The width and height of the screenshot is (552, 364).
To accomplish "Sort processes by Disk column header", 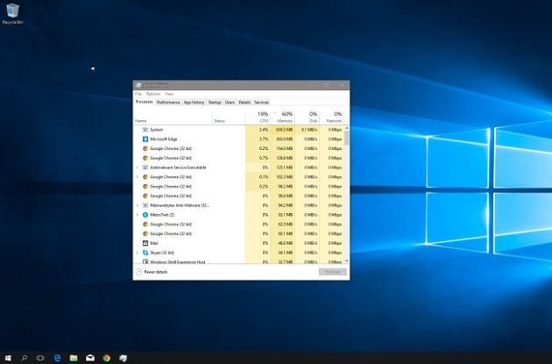I will tap(307, 118).
